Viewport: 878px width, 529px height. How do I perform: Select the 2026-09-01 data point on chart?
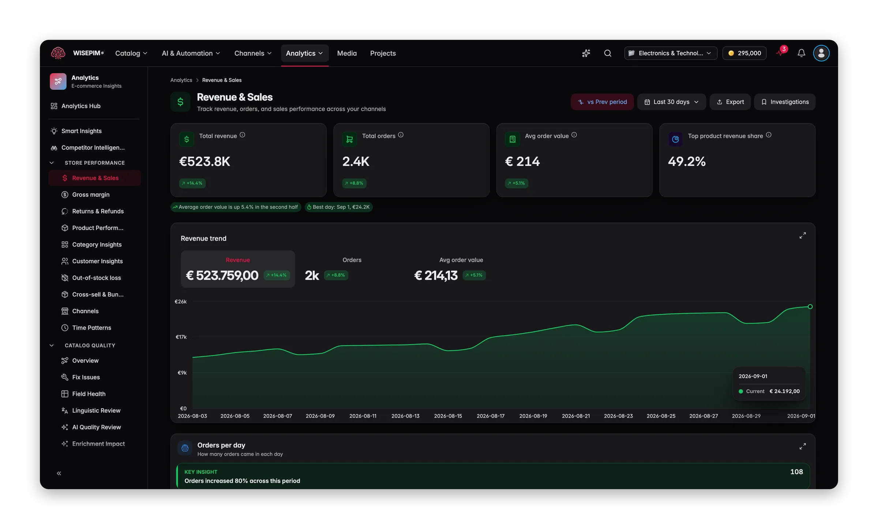click(x=810, y=306)
